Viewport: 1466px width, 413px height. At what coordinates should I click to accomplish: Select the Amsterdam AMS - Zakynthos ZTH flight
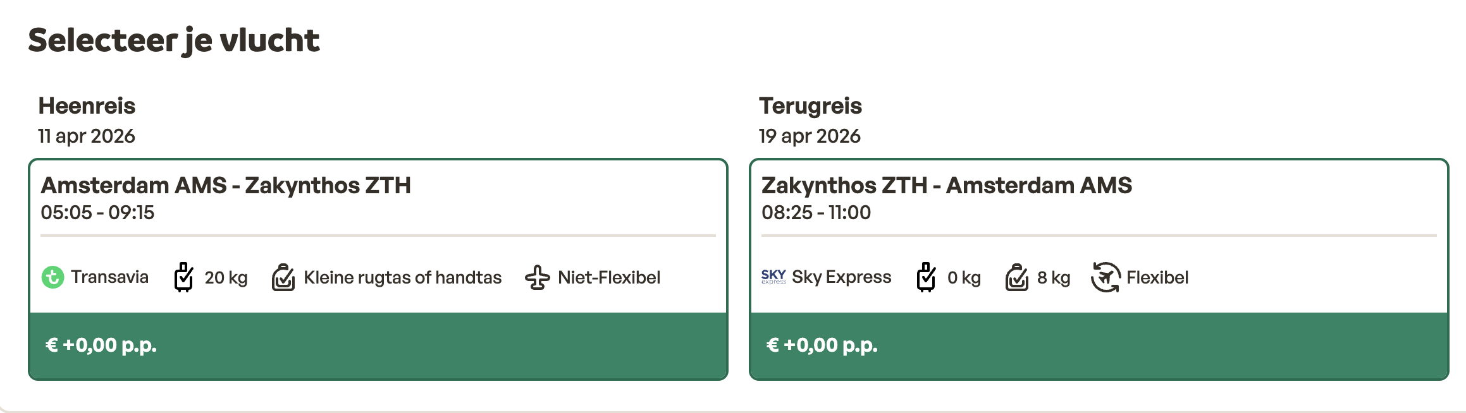tap(226, 186)
